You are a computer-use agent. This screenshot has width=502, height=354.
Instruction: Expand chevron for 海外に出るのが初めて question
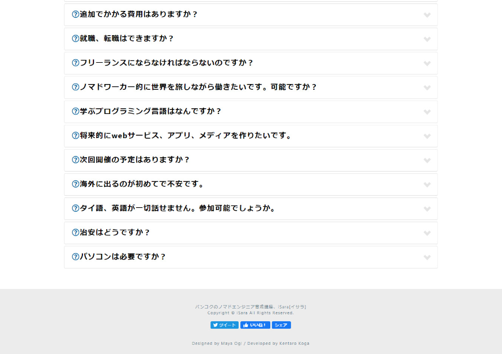point(427,185)
